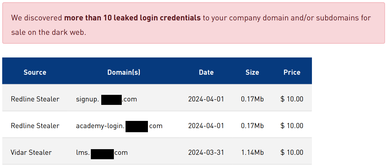The width and height of the screenshot is (387, 168).
Task: Click the Date column header
Action: [x=206, y=72]
